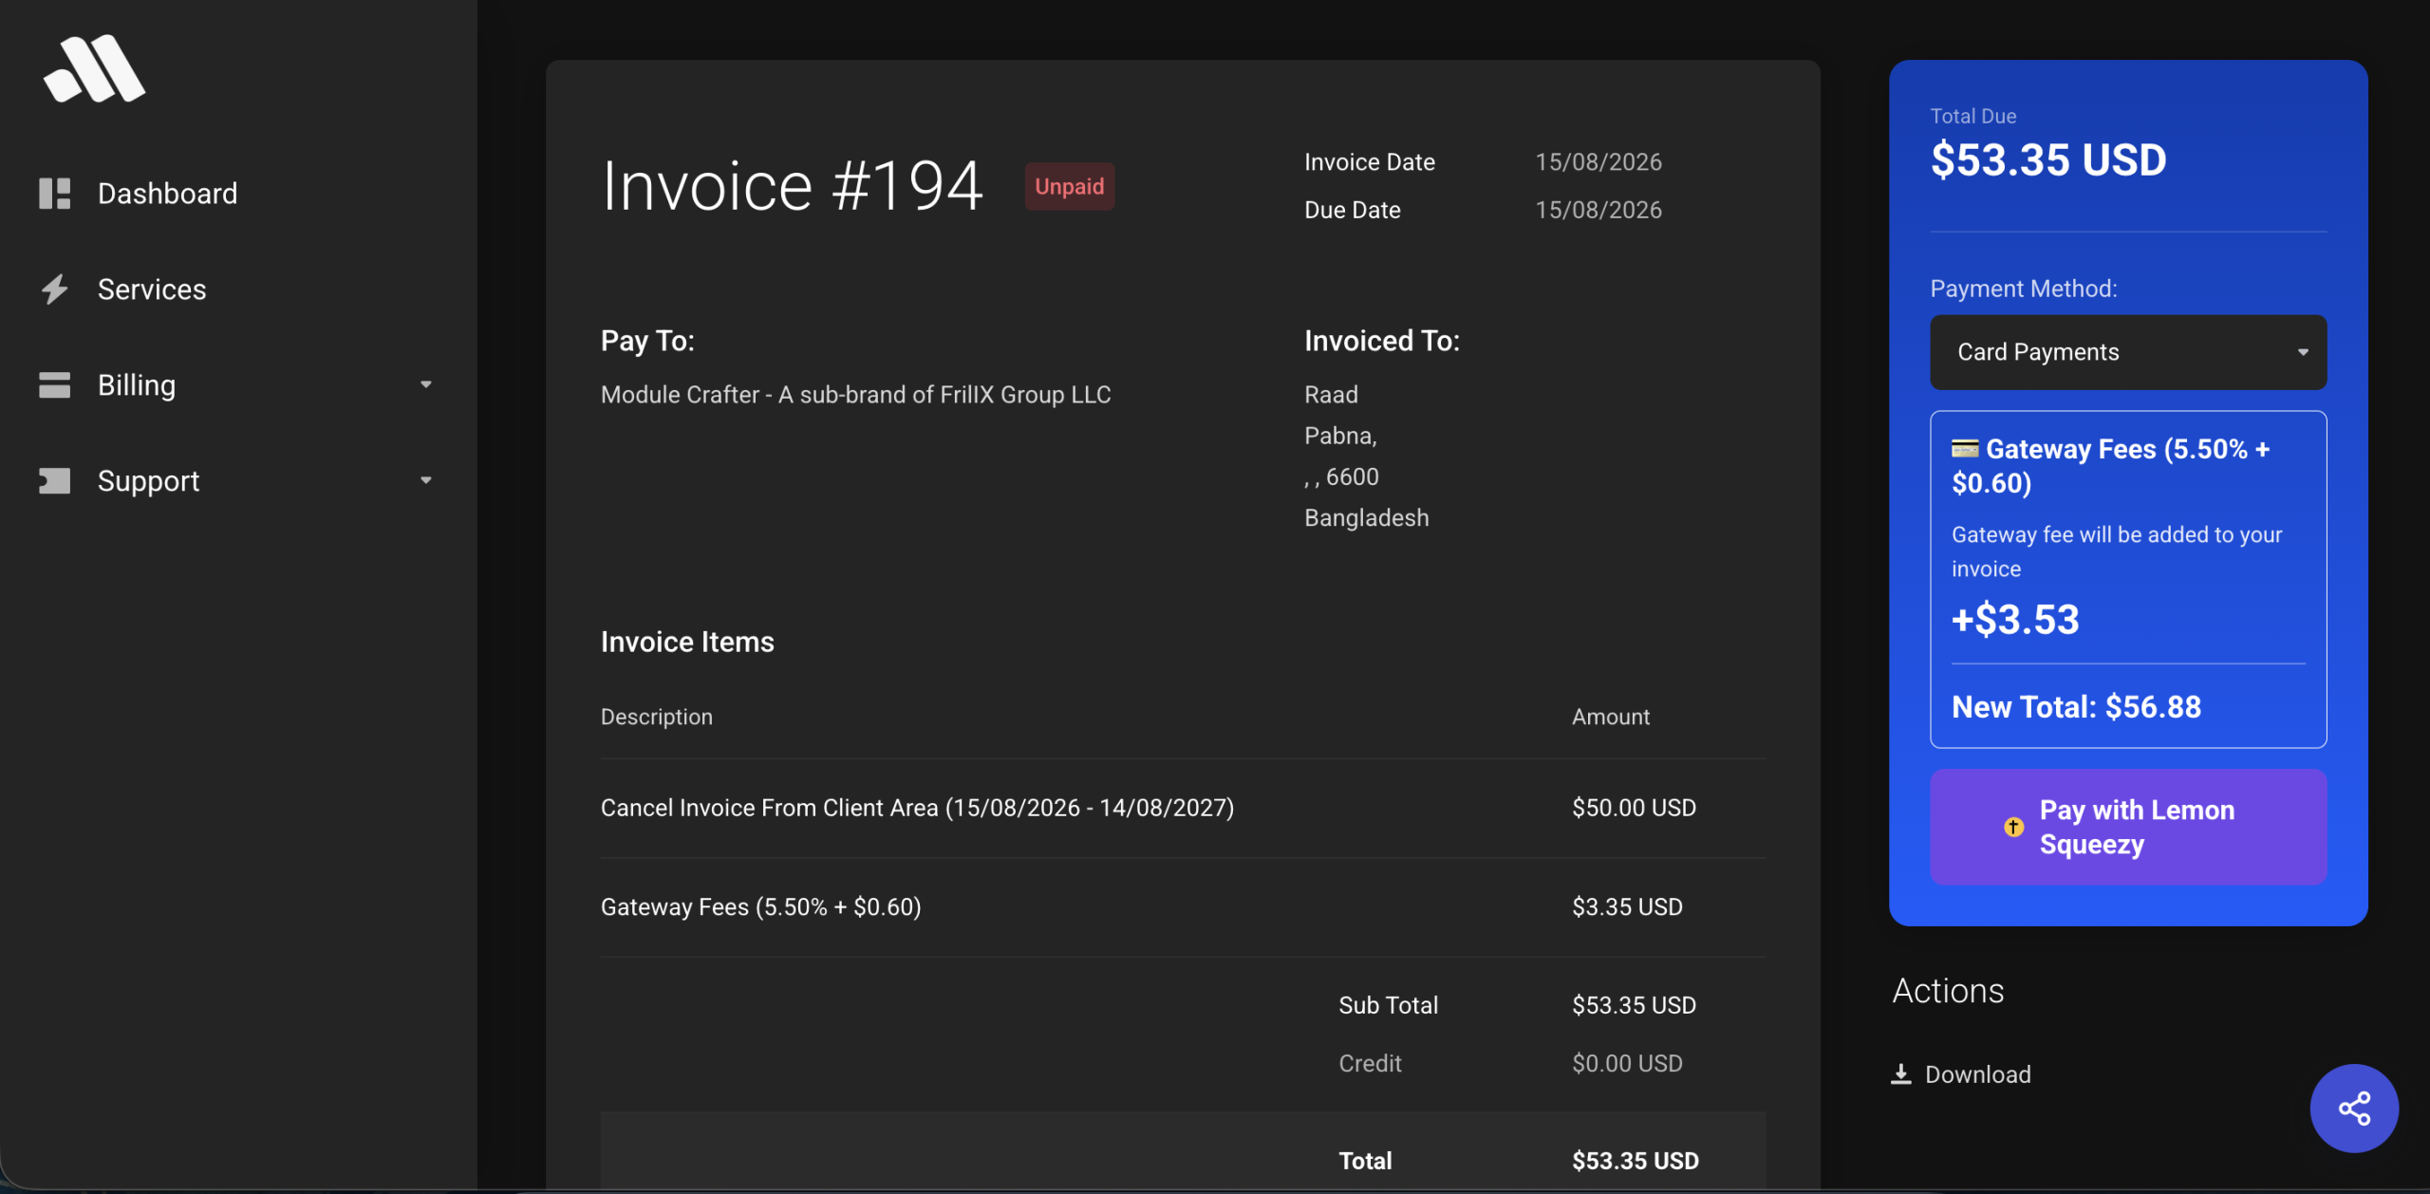The height and width of the screenshot is (1194, 2430).
Task: Click the Invoice Date value 15/08/2026
Action: pos(1598,162)
